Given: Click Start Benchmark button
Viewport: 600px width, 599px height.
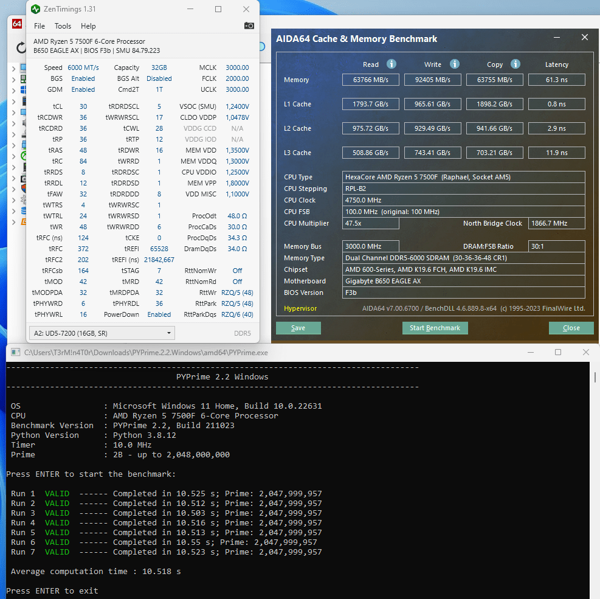Looking at the screenshot, I should (x=435, y=328).
